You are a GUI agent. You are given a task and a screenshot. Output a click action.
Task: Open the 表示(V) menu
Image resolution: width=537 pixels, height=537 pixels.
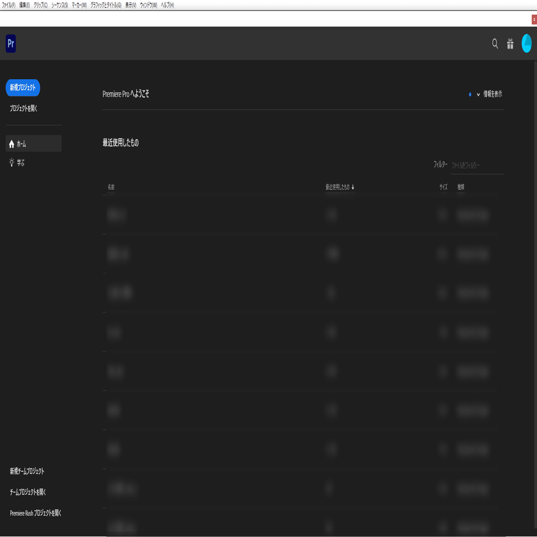point(130,5)
